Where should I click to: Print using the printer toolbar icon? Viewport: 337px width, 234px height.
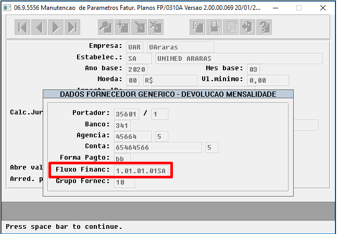[214, 27]
